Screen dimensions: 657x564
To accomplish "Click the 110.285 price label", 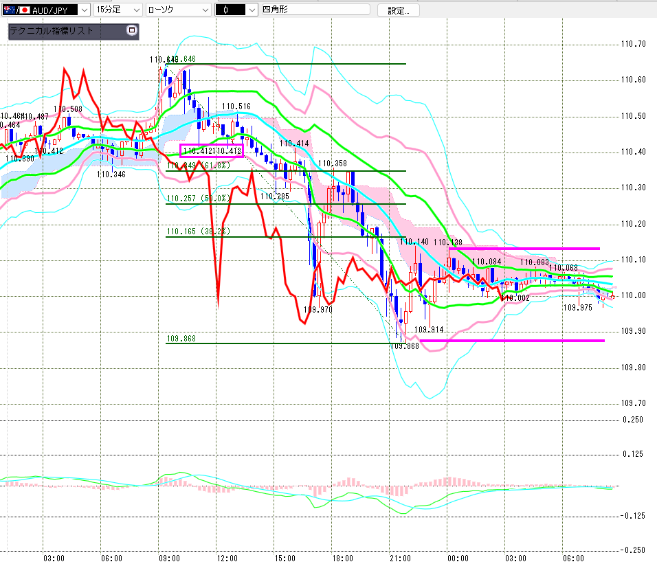I will tap(275, 196).
